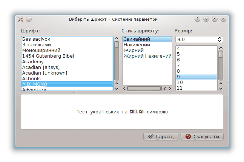The height and width of the screenshot is (162, 244).
Task: Click the size list vertical scrollbar handle
Action: [221, 54]
